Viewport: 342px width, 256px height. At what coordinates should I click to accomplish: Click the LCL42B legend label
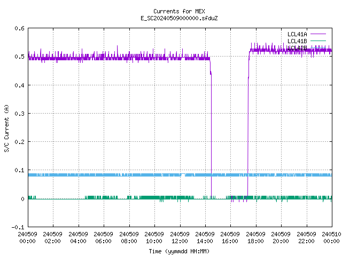297,48
